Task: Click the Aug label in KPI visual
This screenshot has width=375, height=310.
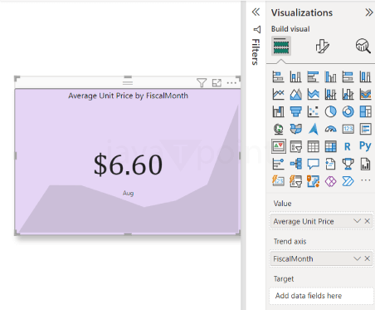Action: coord(128,193)
